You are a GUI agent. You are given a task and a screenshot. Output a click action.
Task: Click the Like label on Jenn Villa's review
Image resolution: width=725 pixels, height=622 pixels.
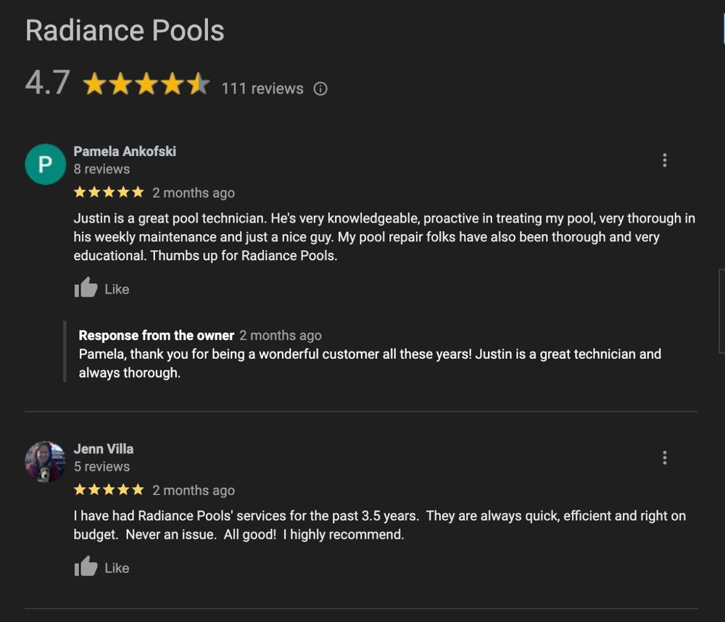[117, 568]
